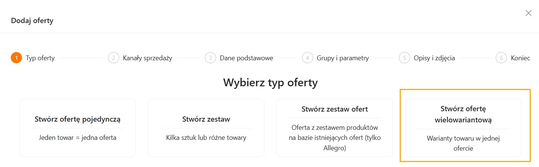Viewport: 539px width, 167px height.
Task: Click the orange step 1 circle
Action: click(x=16, y=58)
